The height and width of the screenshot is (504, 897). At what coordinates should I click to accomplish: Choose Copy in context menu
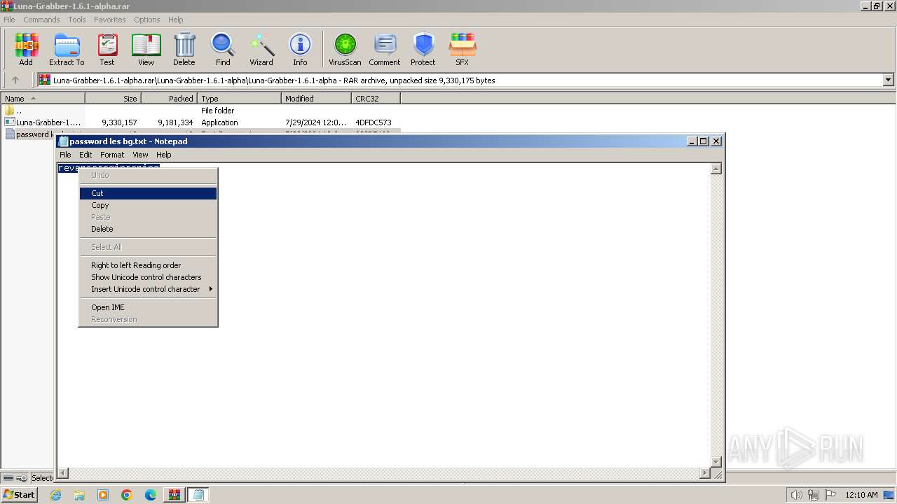[x=148, y=205]
